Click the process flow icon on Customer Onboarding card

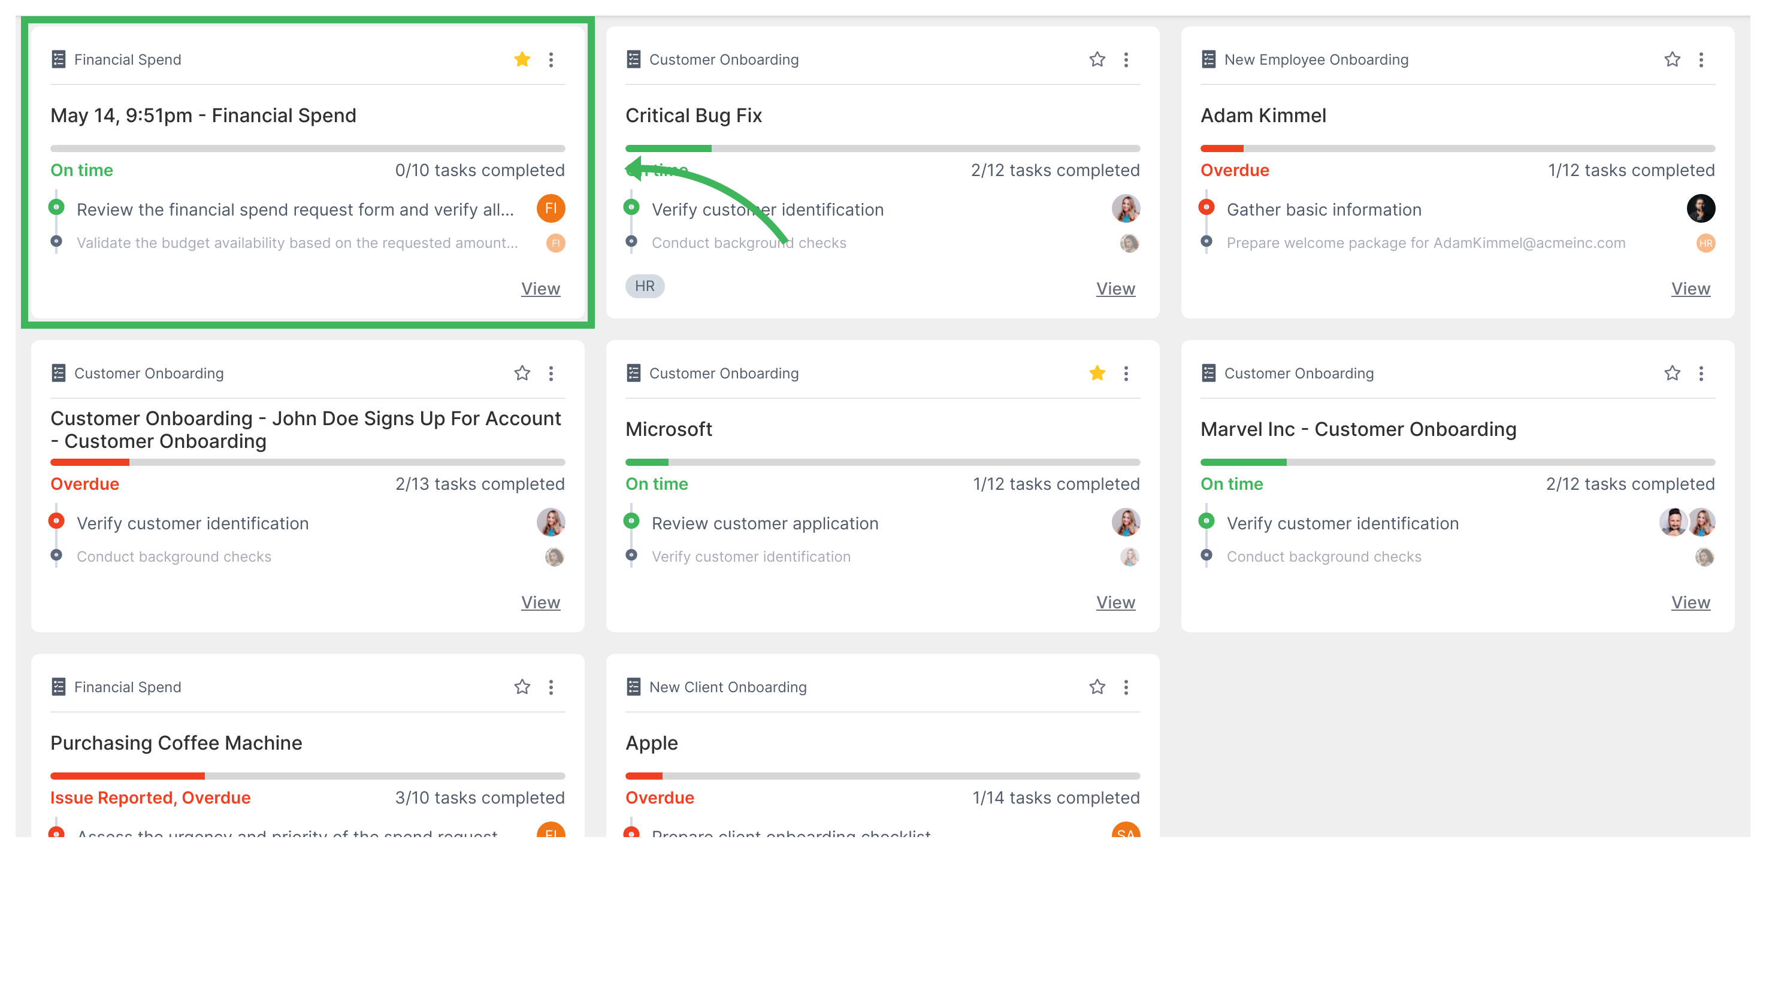pos(633,58)
